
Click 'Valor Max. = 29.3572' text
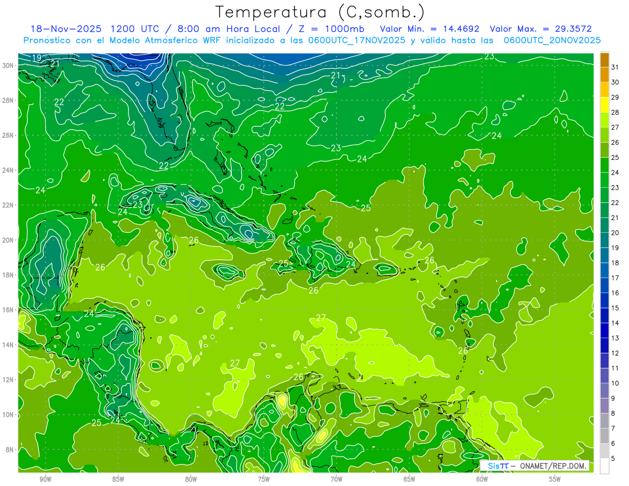tap(540, 29)
